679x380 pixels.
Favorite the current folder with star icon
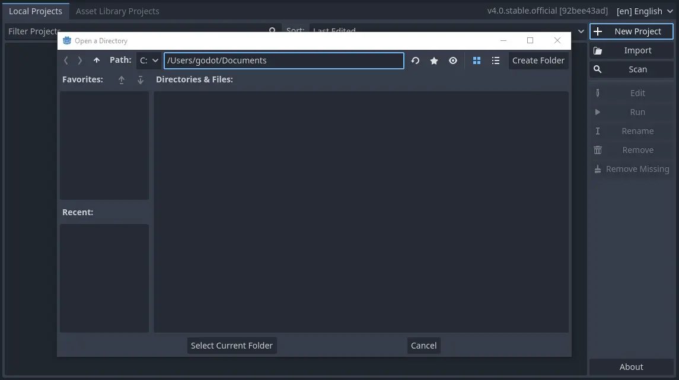coord(434,60)
